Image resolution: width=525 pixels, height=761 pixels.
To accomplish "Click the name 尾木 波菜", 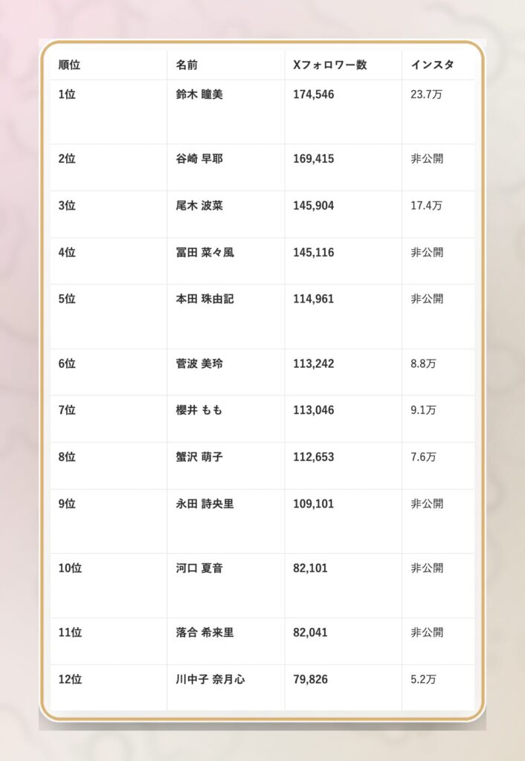I will pos(199,206).
